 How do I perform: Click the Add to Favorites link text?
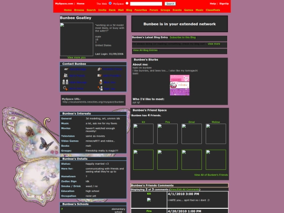click(x=111, y=76)
